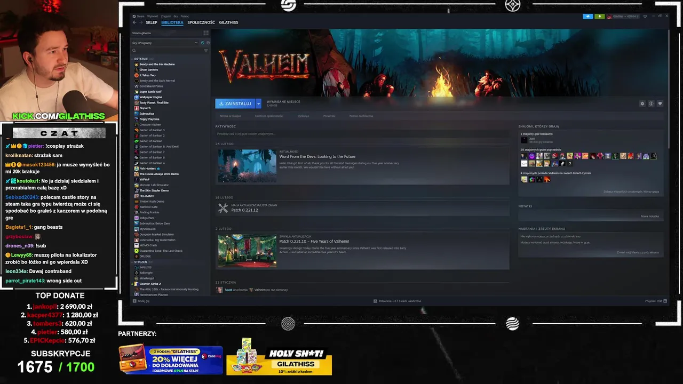Click the Strona główna library home button

point(165,33)
